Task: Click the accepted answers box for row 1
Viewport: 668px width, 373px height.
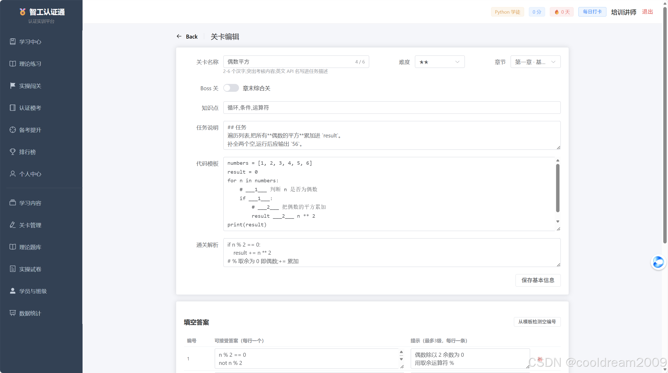Action: click(309, 359)
